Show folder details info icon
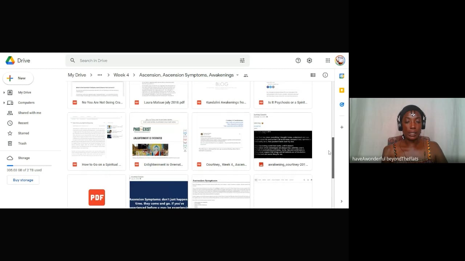The image size is (465, 261). coord(325,75)
